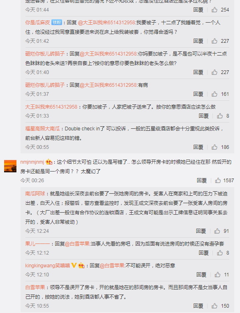Open nmjnmjnmj's avatar thumbnail
240x313 pixels.
point(10,166)
